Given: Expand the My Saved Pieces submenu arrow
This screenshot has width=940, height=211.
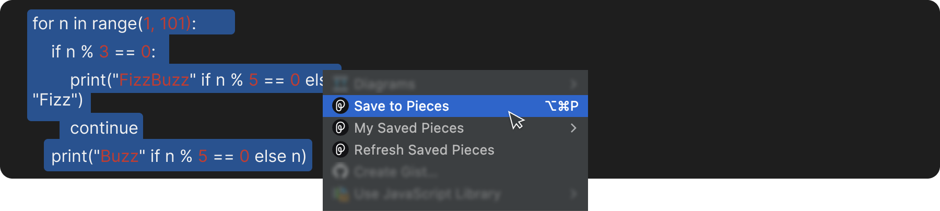Looking at the screenshot, I should click(x=573, y=128).
